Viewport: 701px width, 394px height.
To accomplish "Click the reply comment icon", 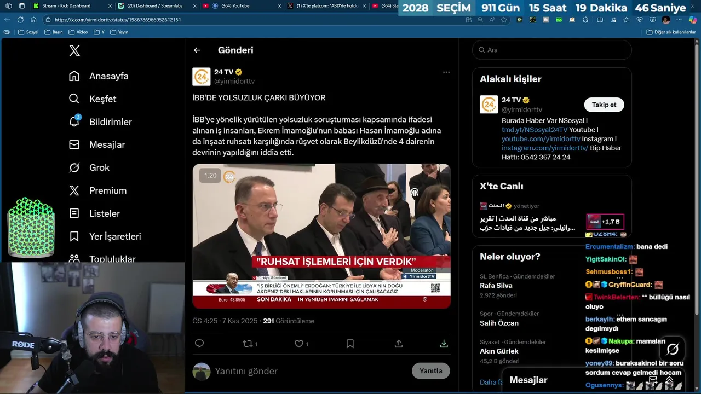I will [199, 344].
